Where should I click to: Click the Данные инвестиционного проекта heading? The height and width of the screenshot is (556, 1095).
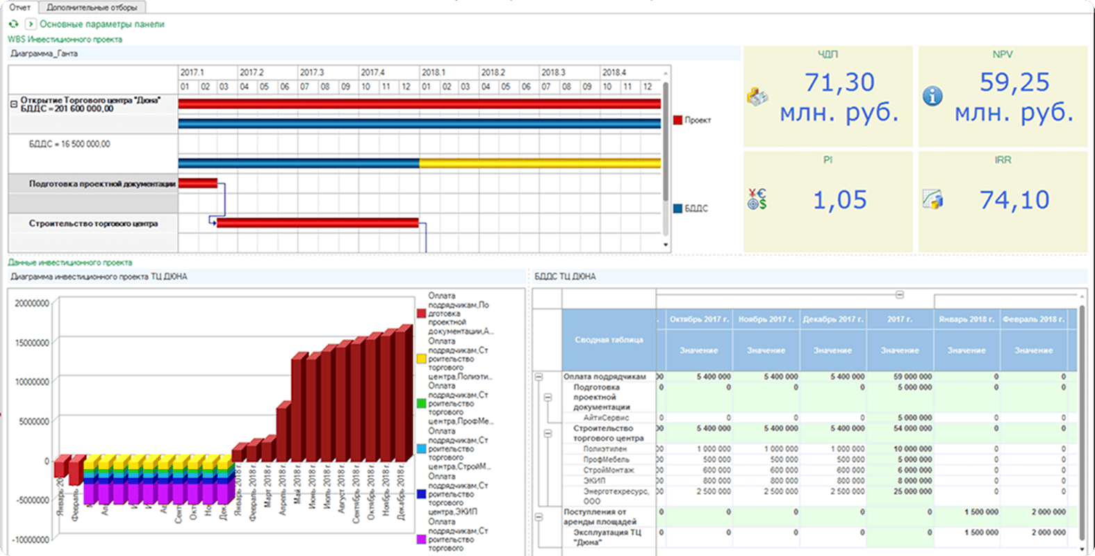70,263
